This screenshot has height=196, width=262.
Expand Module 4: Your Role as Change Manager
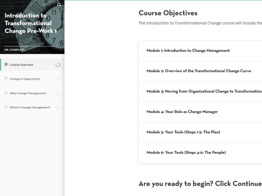[x=182, y=112]
